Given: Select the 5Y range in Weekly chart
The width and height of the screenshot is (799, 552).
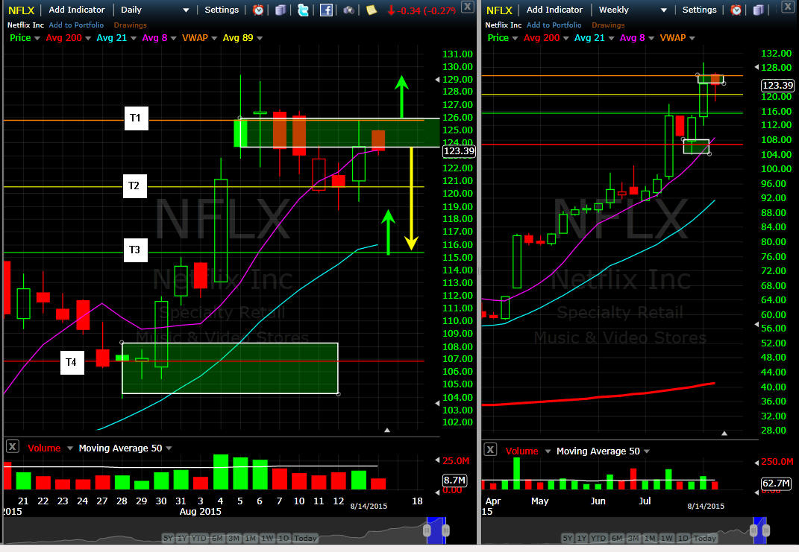Looking at the screenshot, I should (568, 539).
